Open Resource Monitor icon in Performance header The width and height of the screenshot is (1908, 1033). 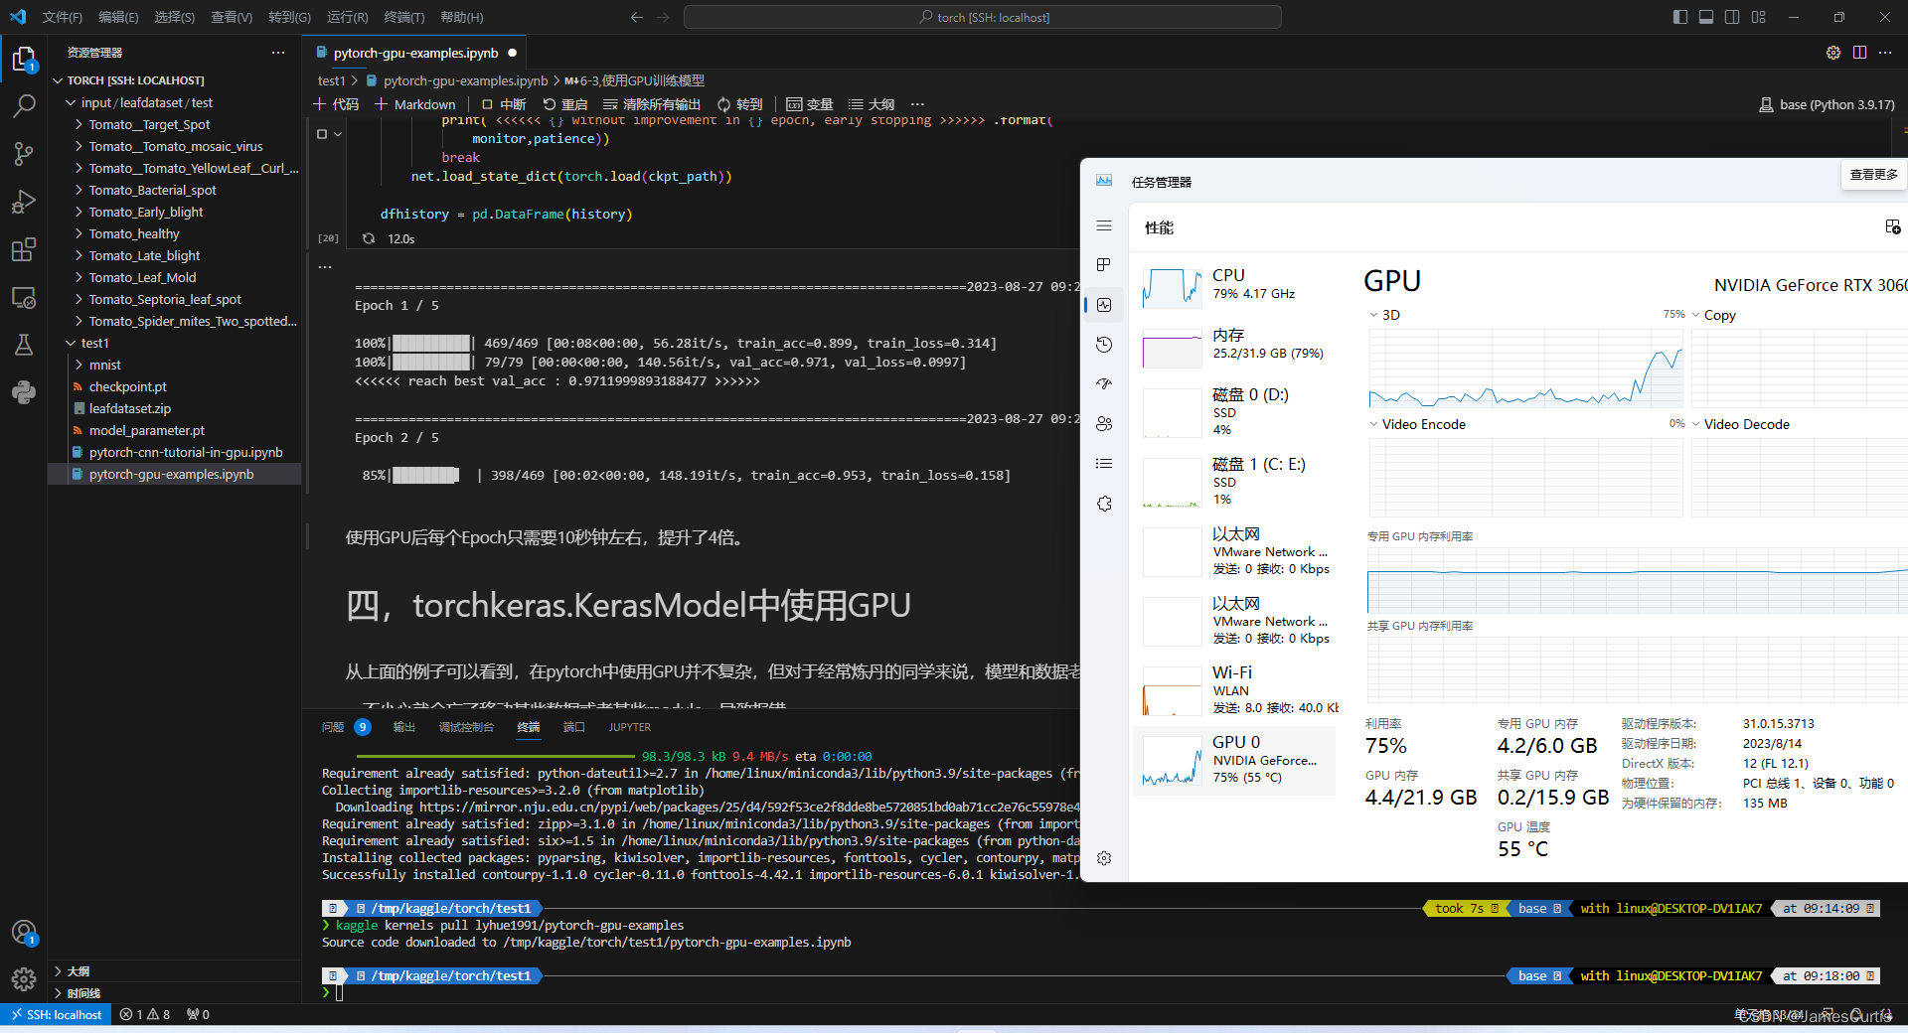(1892, 227)
